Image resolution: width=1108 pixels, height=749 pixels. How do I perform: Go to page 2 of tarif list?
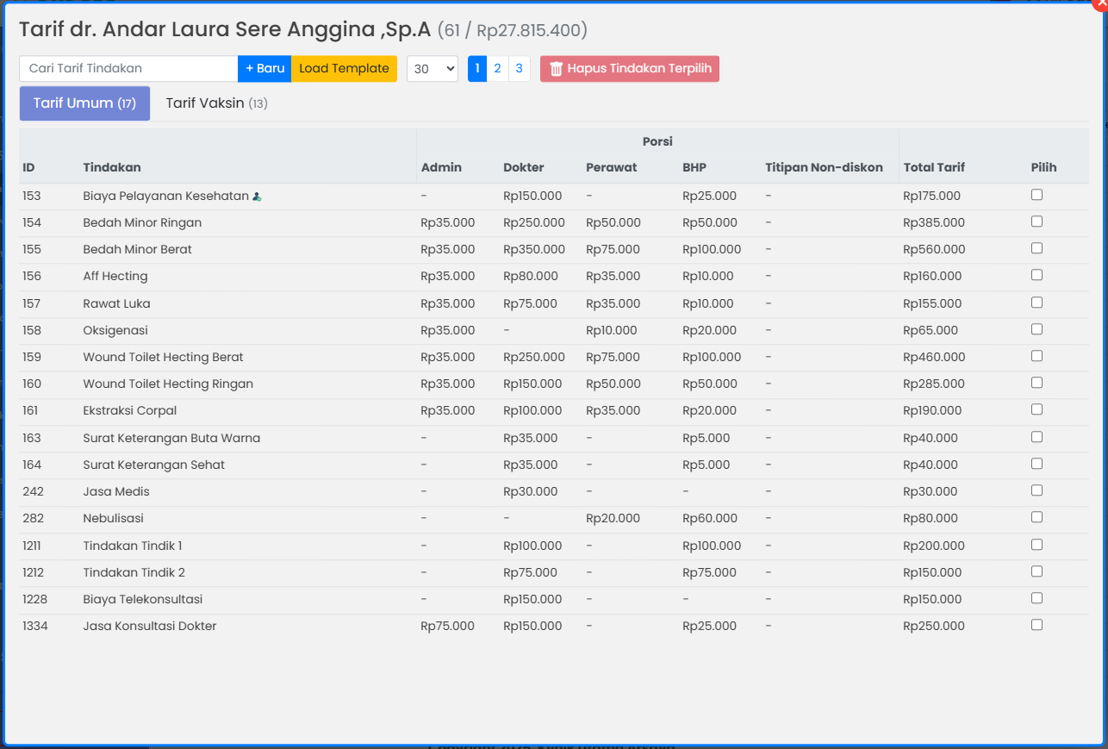[498, 69]
